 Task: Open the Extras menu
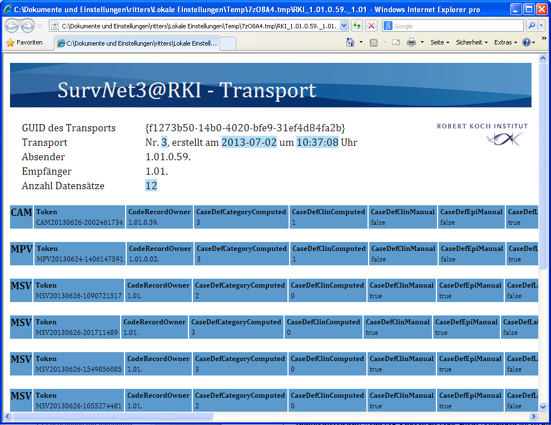pyautogui.click(x=505, y=42)
